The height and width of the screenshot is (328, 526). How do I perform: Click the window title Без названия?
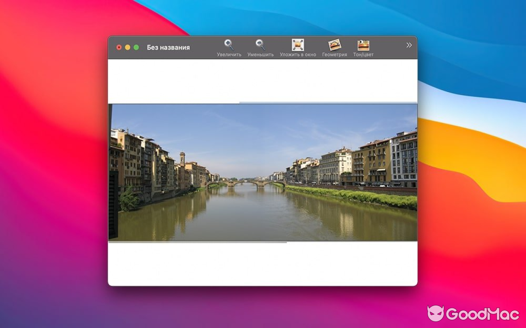[168, 47]
